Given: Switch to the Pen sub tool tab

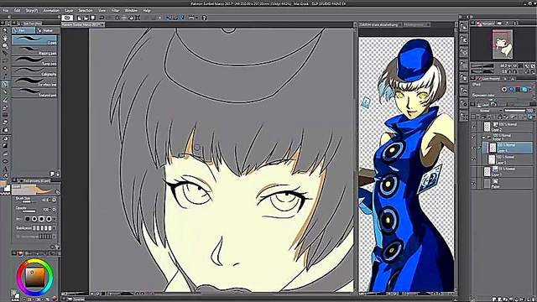Looking at the screenshot, I should [23, 30].
